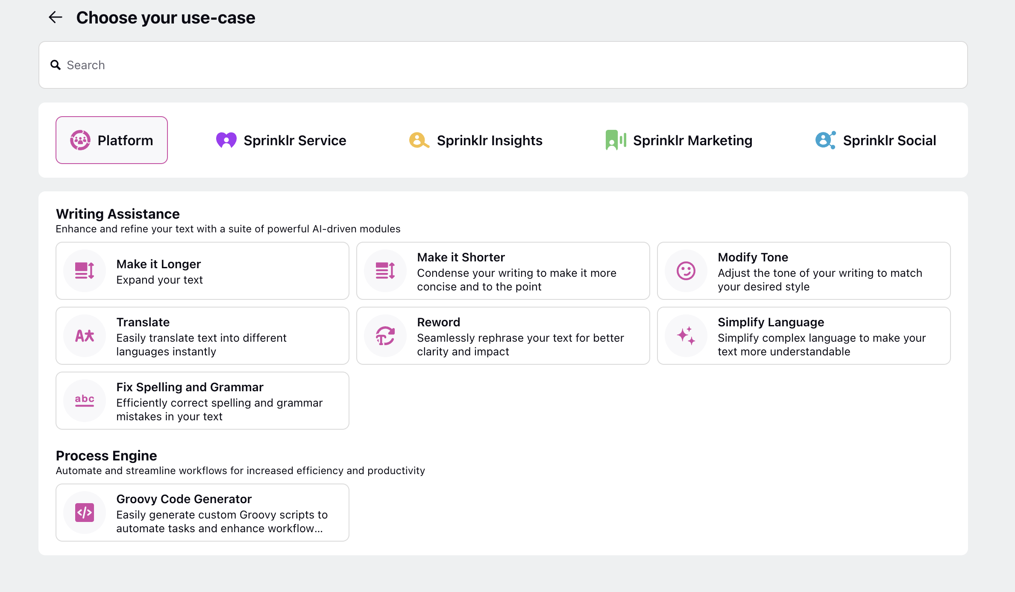Click the Translate language icon

click(85, 336)
